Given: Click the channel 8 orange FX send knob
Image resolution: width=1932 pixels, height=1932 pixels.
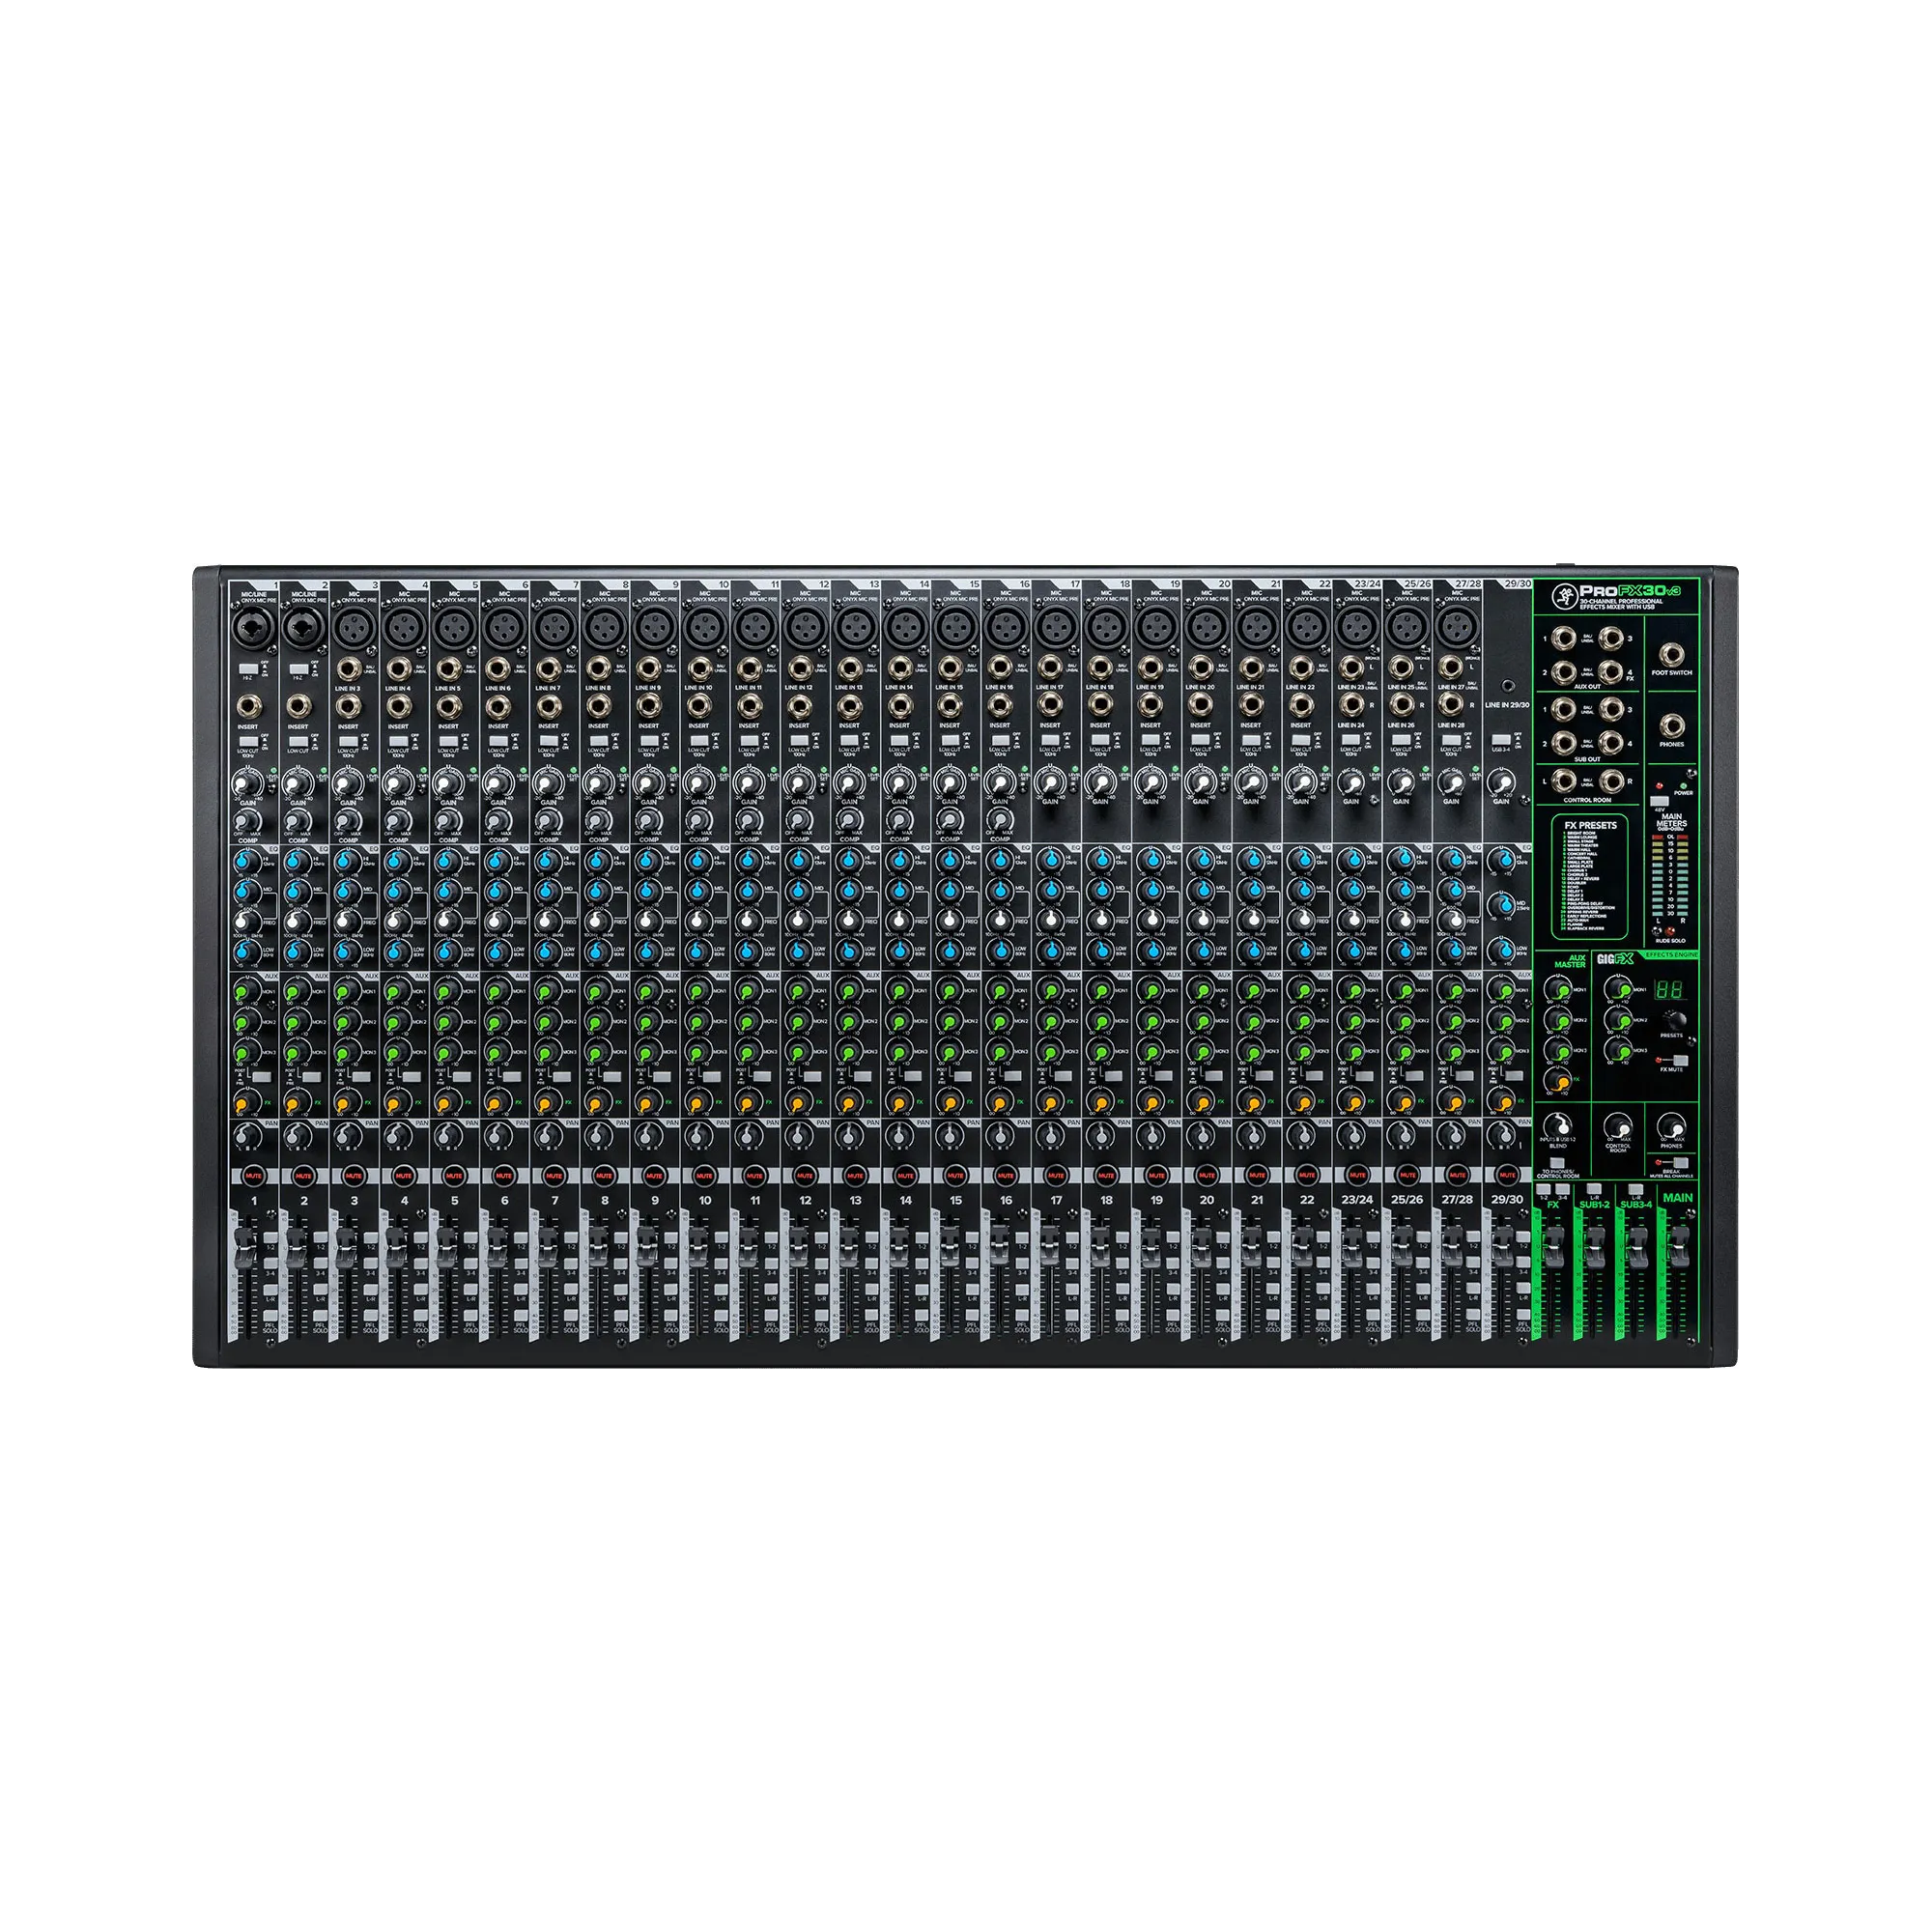Looking at the screenshot, I should coord(596,1102).
